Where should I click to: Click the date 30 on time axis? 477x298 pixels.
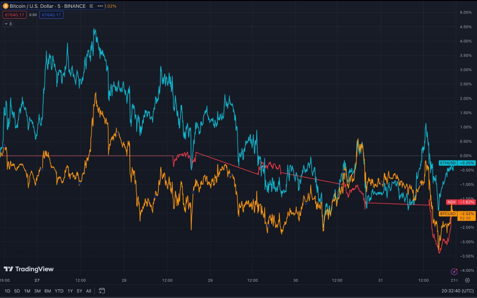(x=296, y=281)
